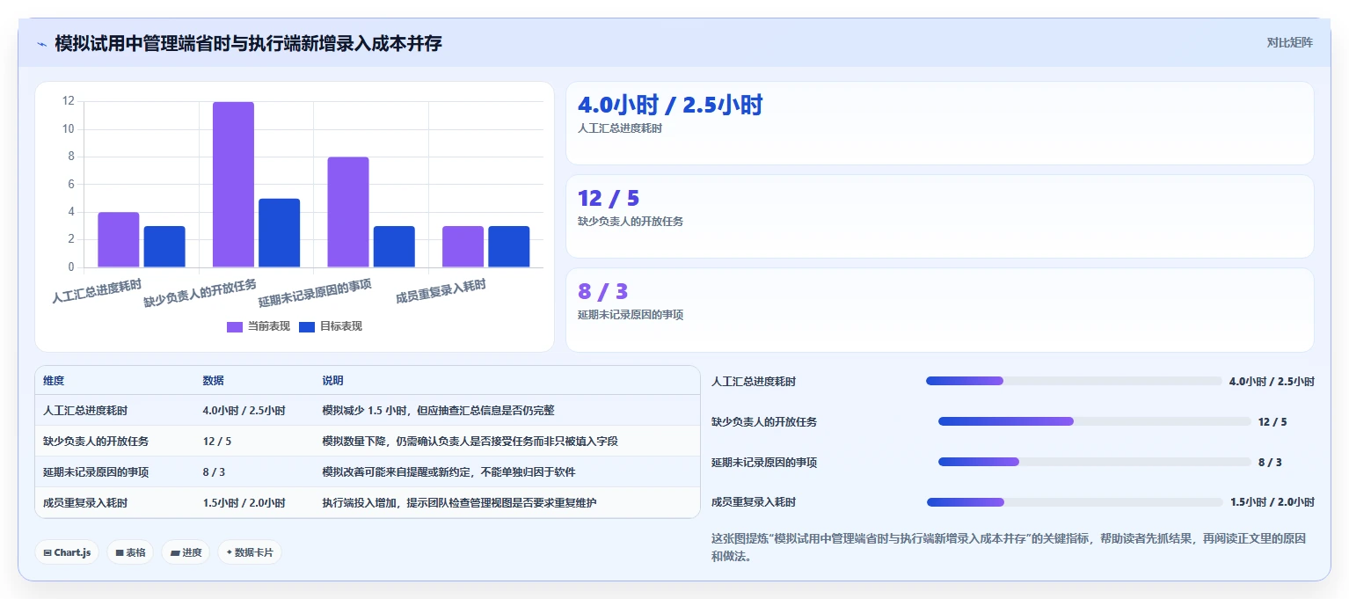Click the y-axis tick label 12
Screen dimensions: 1349x599
(69, 101)
